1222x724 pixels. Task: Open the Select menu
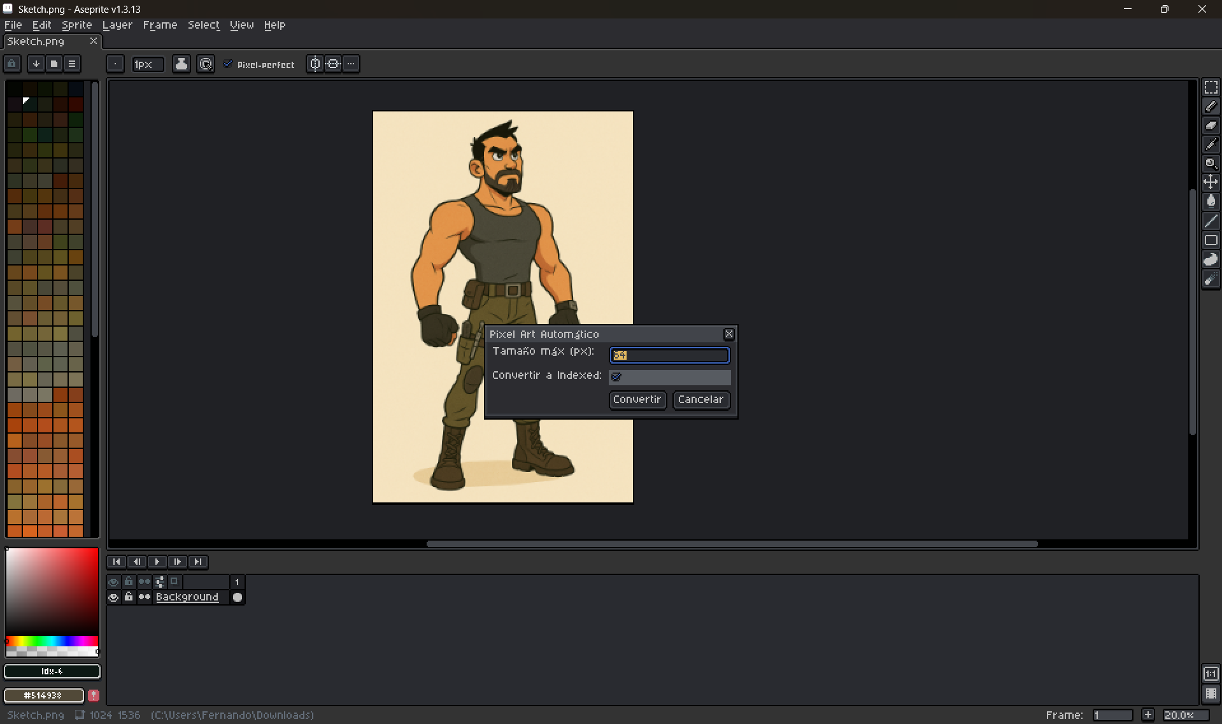(x=204, y=25)
